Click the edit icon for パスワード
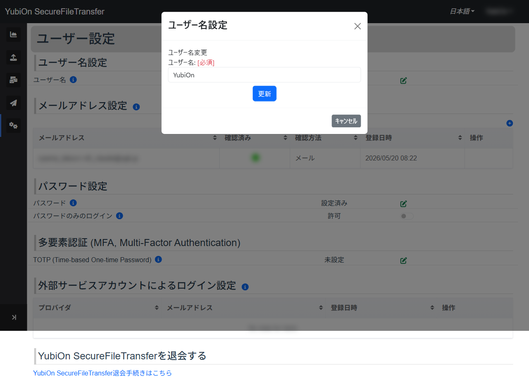 click(404, 204)
